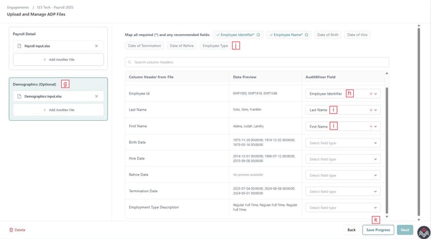
Task: Add another file to Payroll Detail
Action: pyautogui.click(x=59, y=60)
